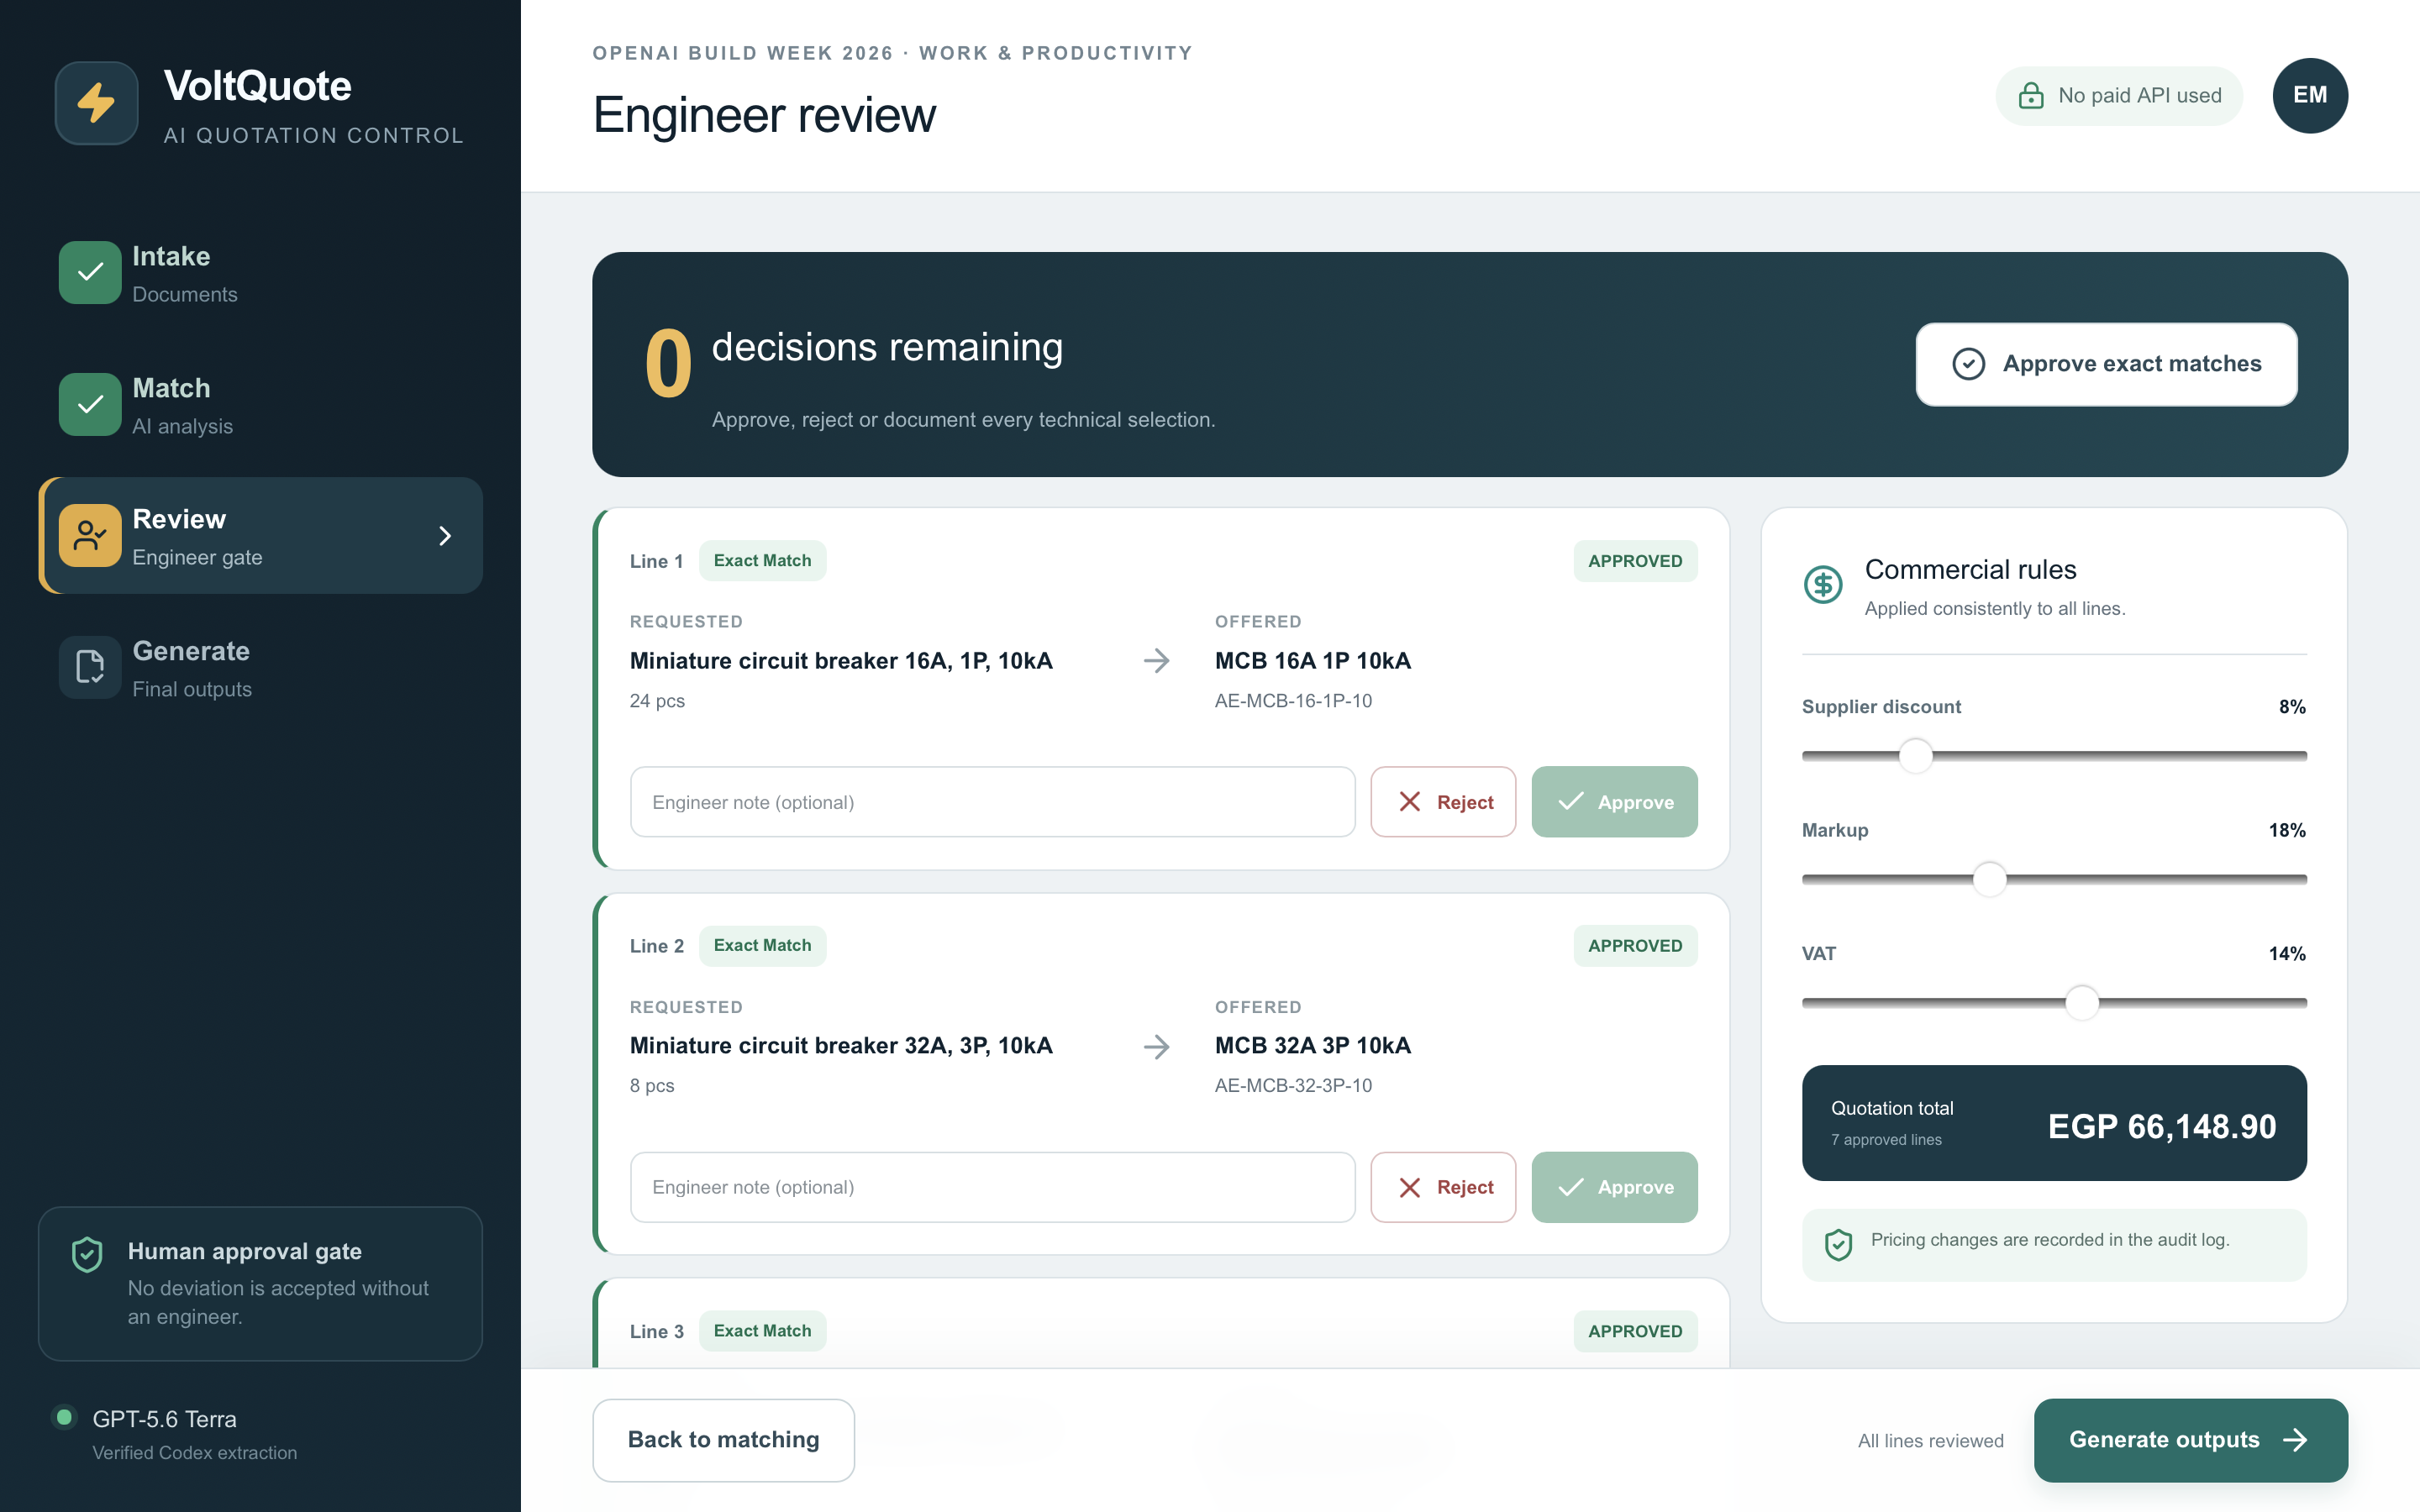This screenshot has height=1512, width=2420.
Task: Click the Quotation total EGP 66,148.90 amount
Action: 2162,1127
